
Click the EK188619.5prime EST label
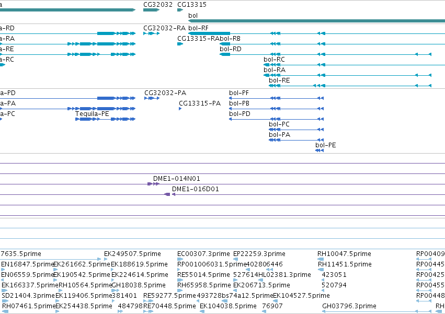[x=139, y=264]
